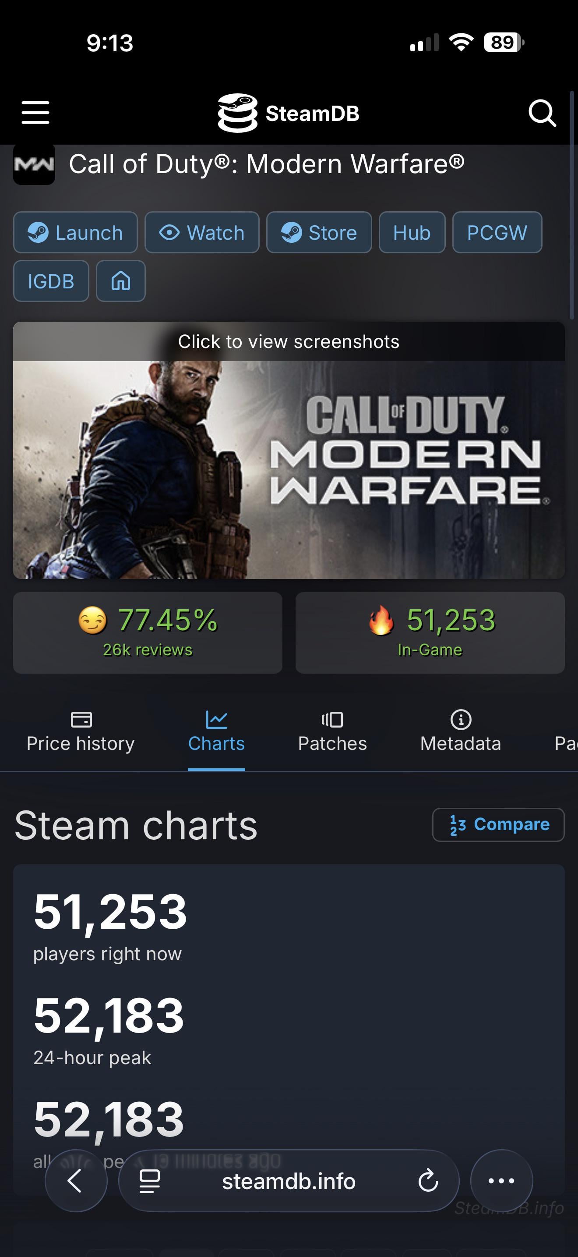The height and width of the screenshot is (1257, 578).
Task: Switch to the Price history tab
Action: [x=81, y=732]
